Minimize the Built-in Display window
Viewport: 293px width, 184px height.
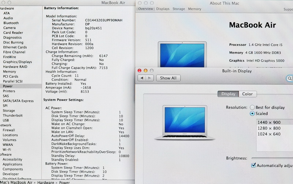click(145, 70)
